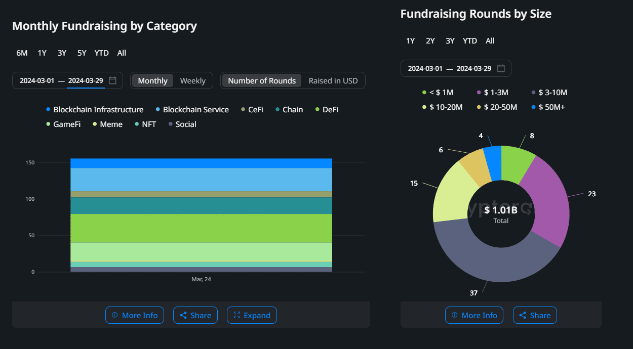This screenshot has height=349, width=633.
Task: Edit start date 2024-03-01 in Monthly Fundraising
Action: pos(37,81)
